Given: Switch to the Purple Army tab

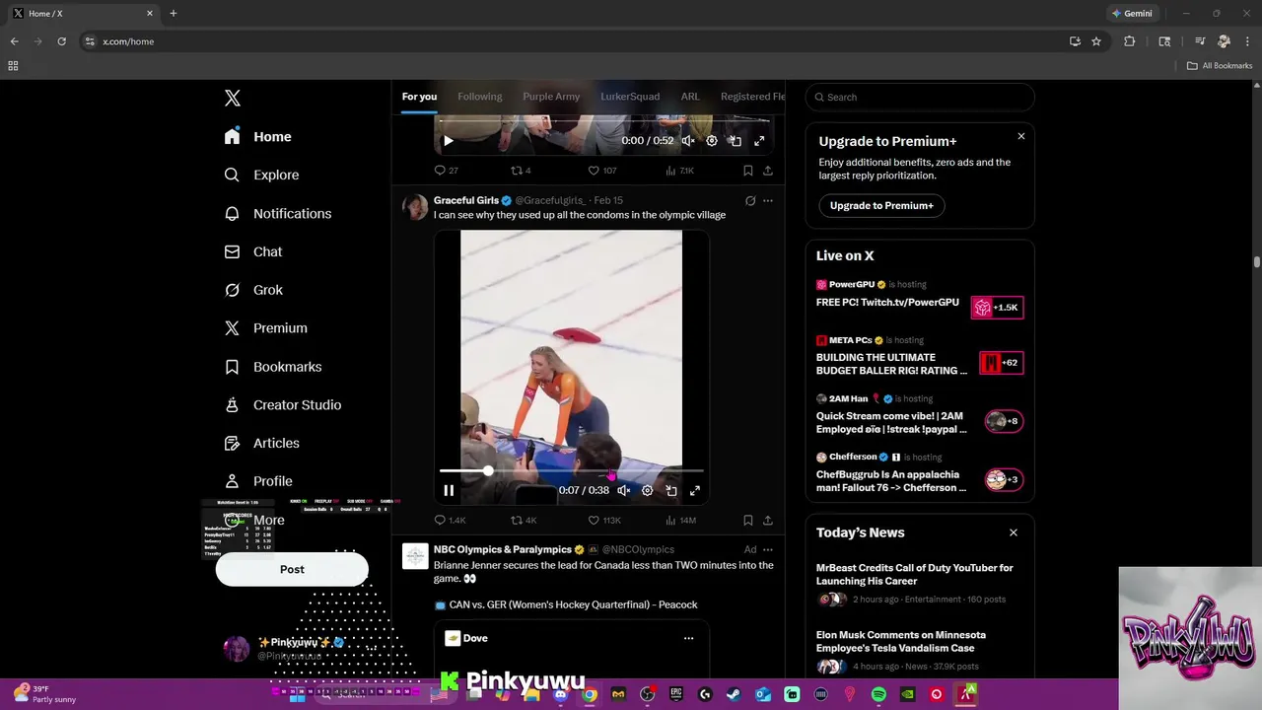Looking at the screenshot, I should coord(551,97).
